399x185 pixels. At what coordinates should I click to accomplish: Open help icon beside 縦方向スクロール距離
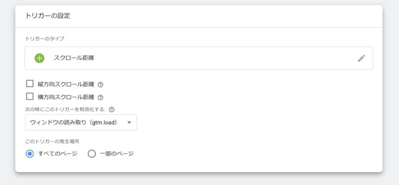pos(101,85)
